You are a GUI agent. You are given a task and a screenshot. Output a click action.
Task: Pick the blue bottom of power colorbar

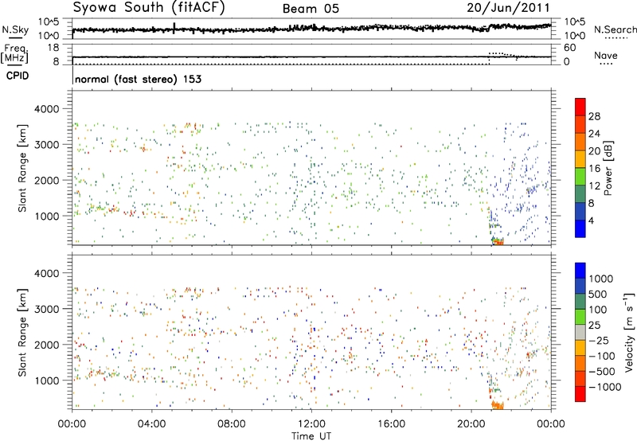(x=580, y=228)
